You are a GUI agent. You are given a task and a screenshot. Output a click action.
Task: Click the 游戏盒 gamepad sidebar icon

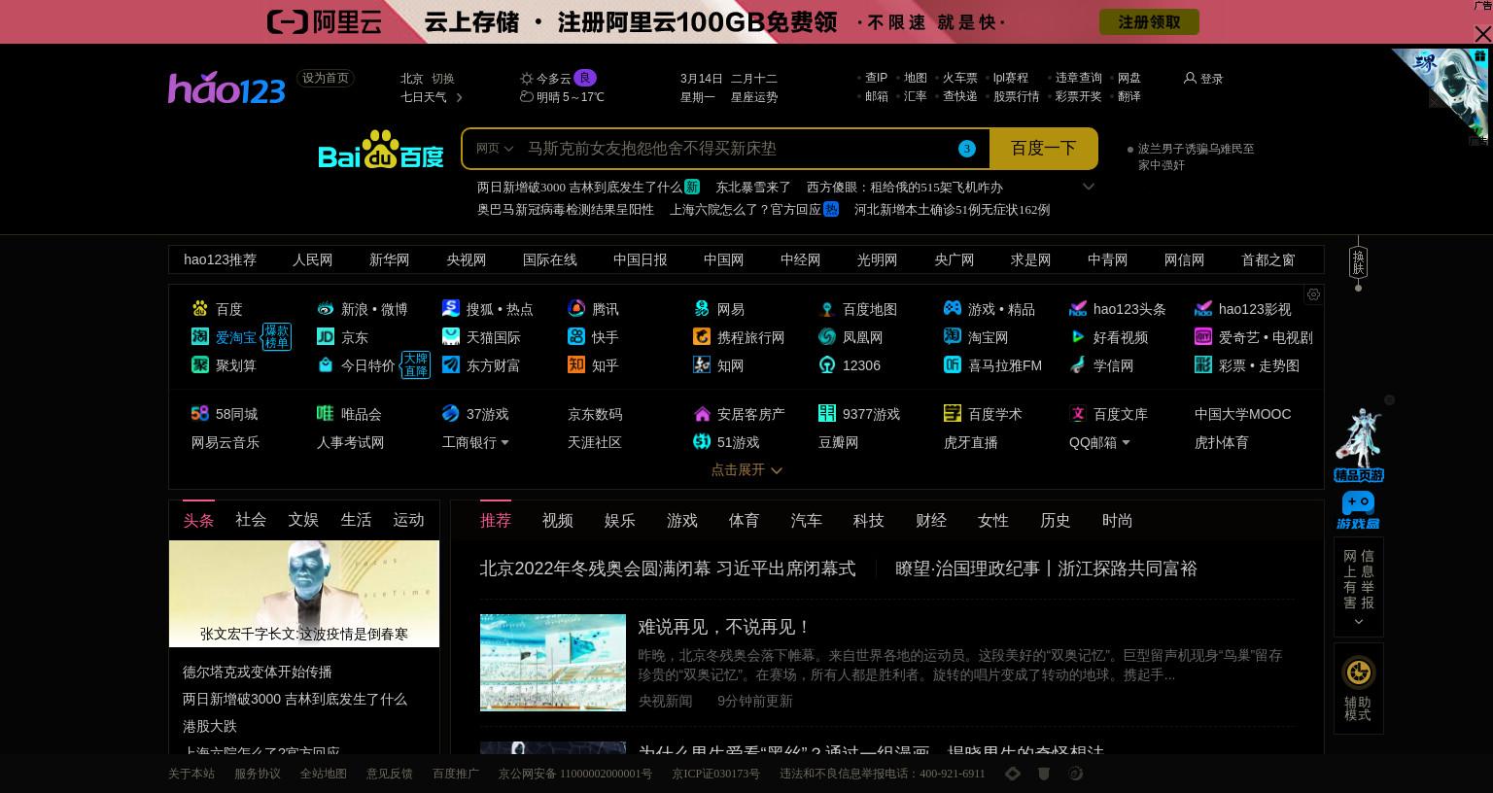coord(1358,510)
